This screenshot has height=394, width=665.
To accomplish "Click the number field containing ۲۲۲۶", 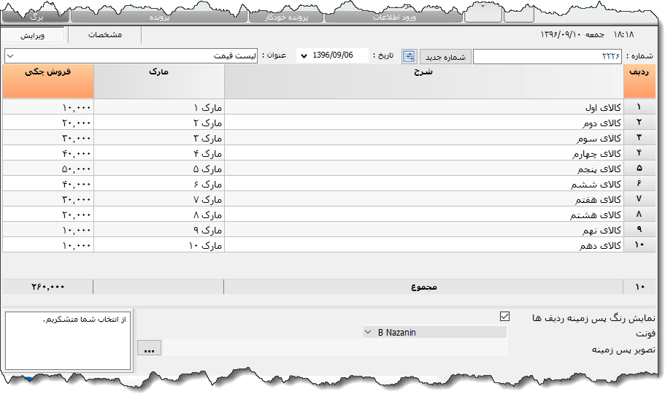I will [x=547, y=56].
